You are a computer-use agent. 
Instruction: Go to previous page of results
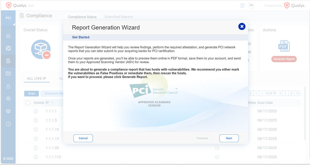(x=256, y=93)
